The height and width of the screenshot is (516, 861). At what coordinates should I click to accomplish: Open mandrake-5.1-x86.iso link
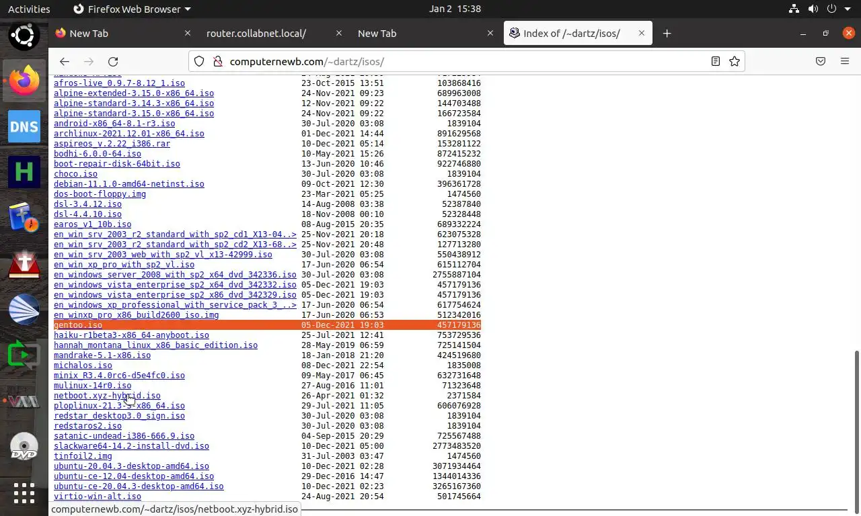pos(102,355)
